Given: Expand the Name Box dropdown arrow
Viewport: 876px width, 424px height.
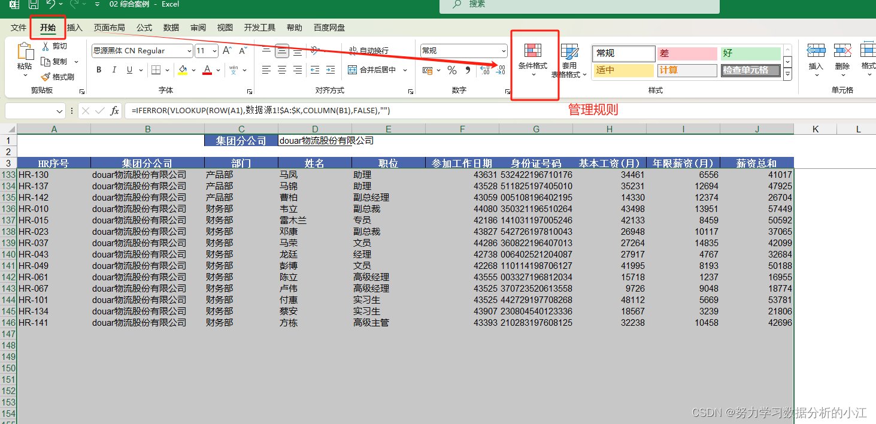Looking at the screenshot, I should (x=59, y=111).
